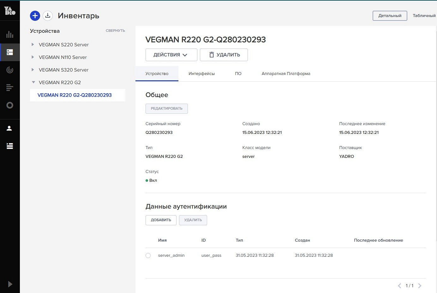Viewport: 437px width, 293px height.
Task: Open the ДЕЙСТВИЯ dropdown menu
Action: click(x=171, y=55)
